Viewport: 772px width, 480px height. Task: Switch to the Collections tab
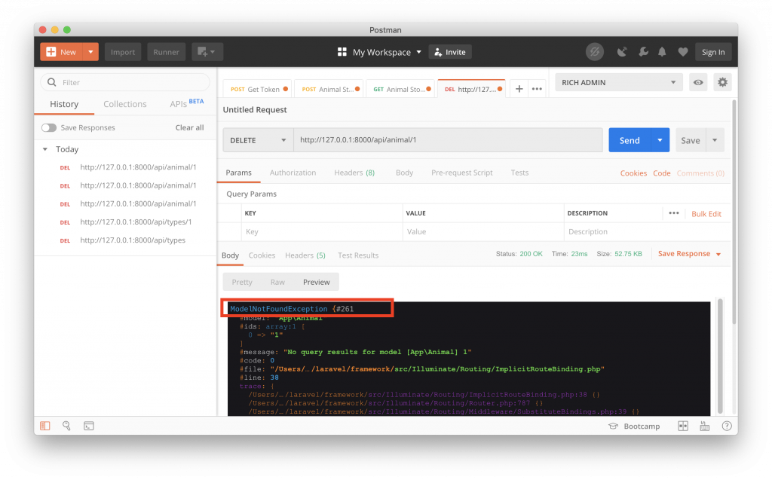coord(124,104)
